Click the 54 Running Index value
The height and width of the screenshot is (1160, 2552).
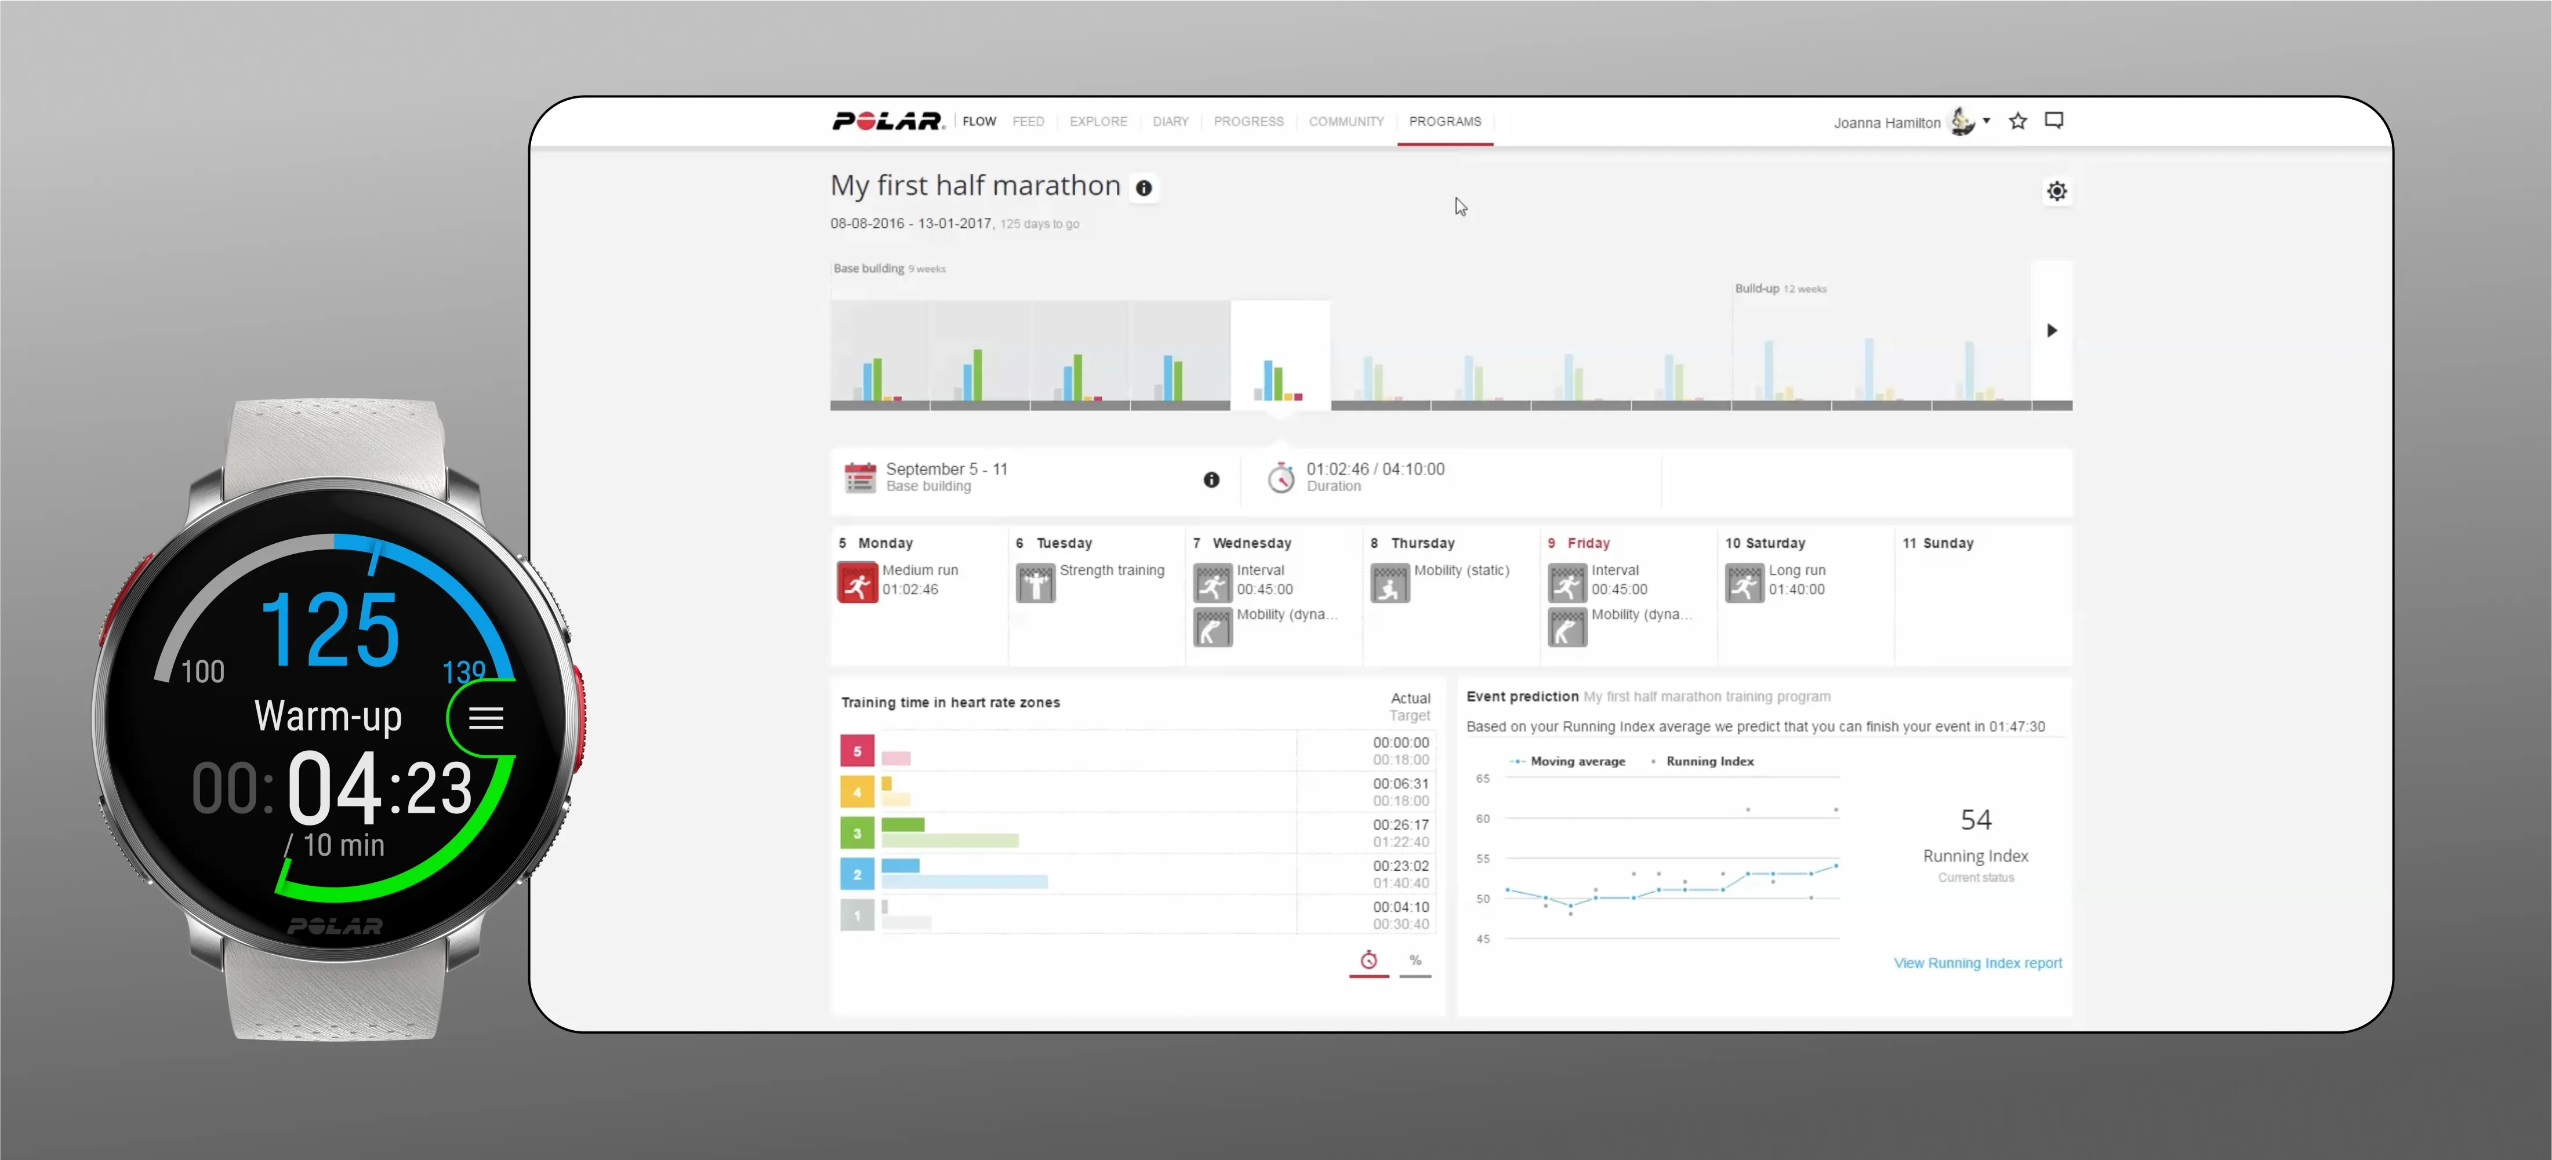tap(1976, 820)
